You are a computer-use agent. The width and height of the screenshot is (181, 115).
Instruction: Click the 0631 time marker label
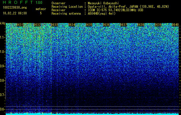tap(20, 25)
